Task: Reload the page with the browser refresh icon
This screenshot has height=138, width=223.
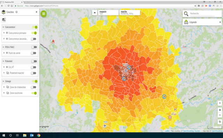Action: [x=8, y=6]
